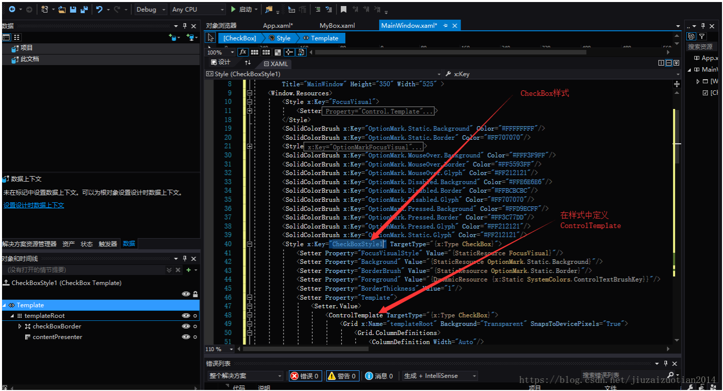Toggle visibility eye for checkBoxBorder
The image size is (723, 391).
point(186,326)
